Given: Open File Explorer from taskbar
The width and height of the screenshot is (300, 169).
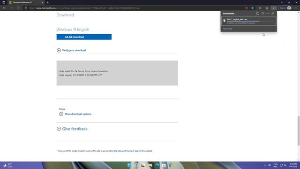Looking at the screenshot, I should pos(150,165).
